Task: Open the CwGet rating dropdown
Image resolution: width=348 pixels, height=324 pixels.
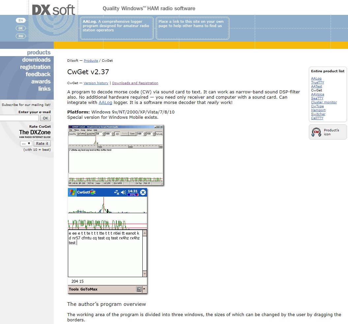Action: (x=26, y=144)
